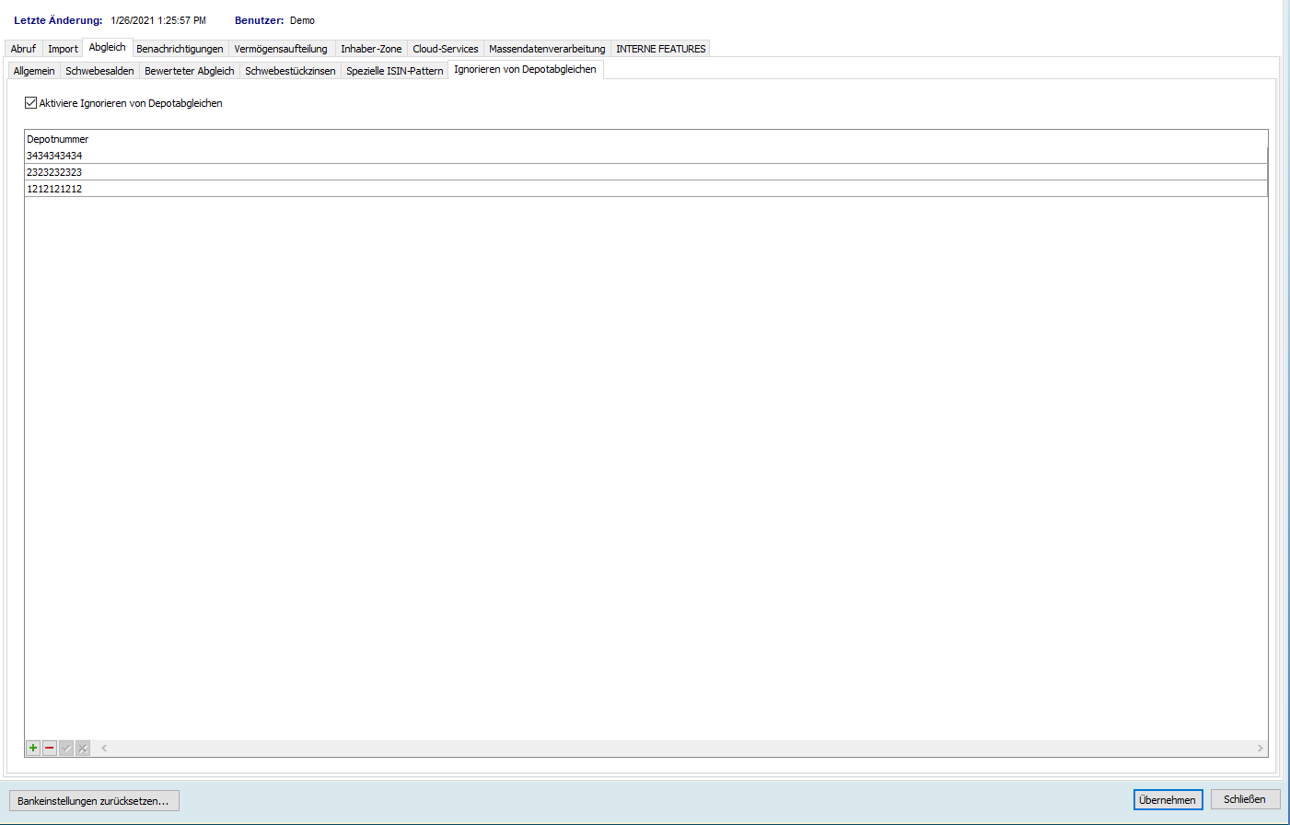Click the checkmark confirm edit icon
The height and width of the screenshot is (825, 1290).
coord(66,748)
